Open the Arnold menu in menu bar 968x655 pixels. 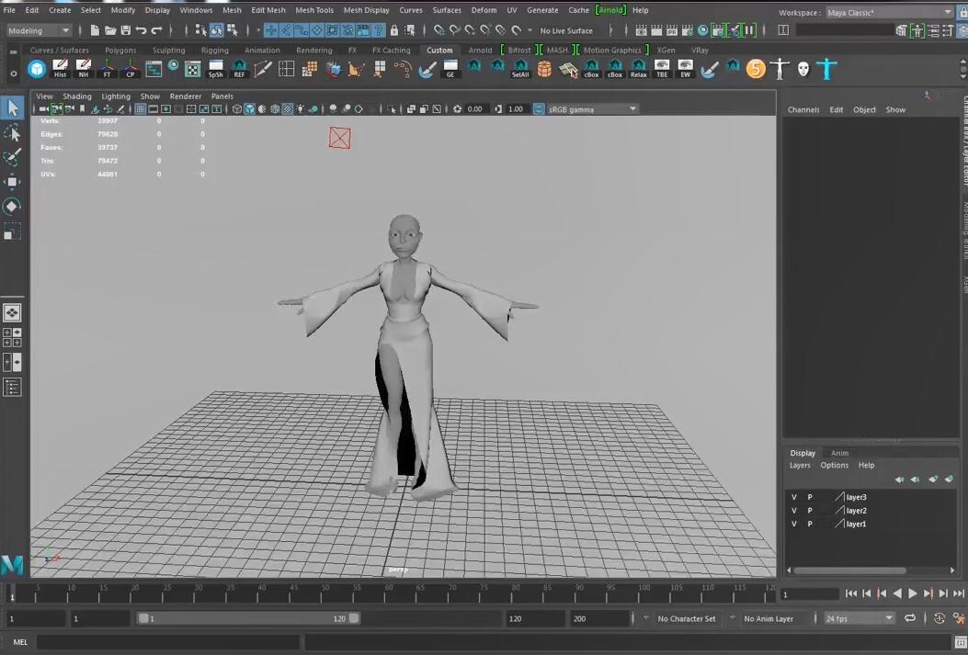point(610,10)
